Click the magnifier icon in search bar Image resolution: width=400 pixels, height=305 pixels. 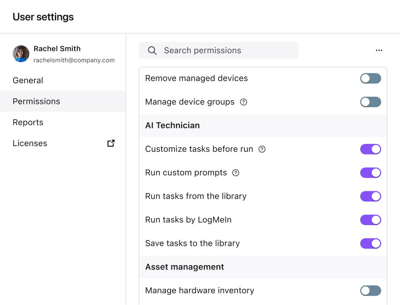(x=152, y=50)
